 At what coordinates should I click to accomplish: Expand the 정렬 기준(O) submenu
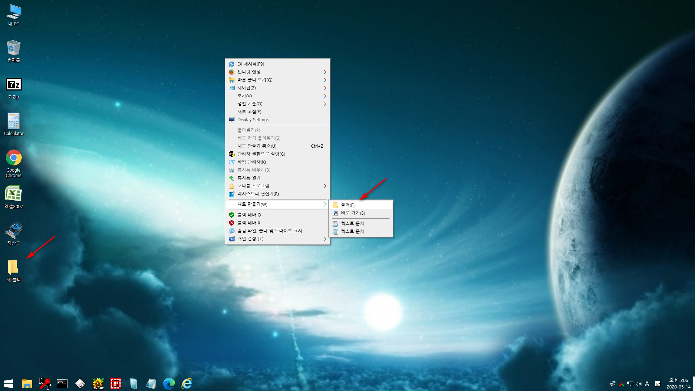point(278,104)
